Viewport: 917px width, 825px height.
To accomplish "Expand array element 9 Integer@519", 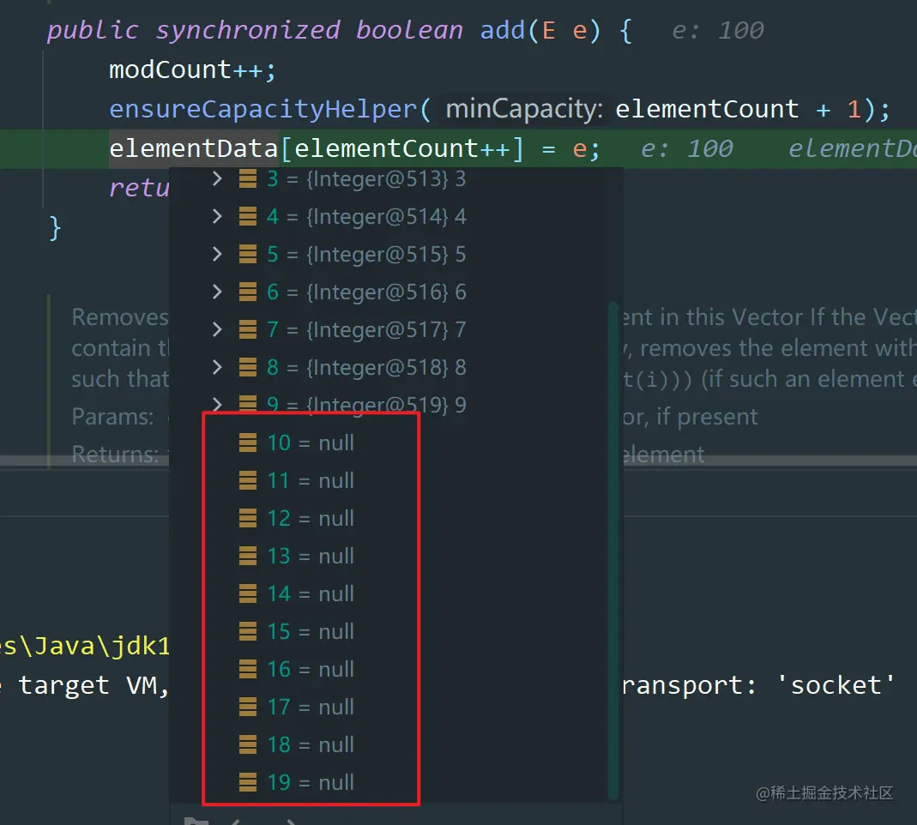I will point(217,404).
